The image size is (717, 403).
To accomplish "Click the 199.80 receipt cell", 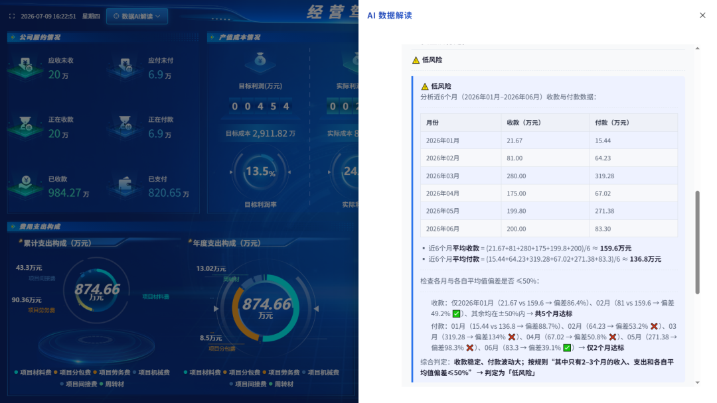I will click(x=545, y=211).
